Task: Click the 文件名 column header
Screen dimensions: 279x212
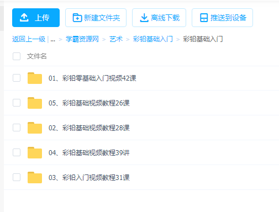Action: point(36,56)
